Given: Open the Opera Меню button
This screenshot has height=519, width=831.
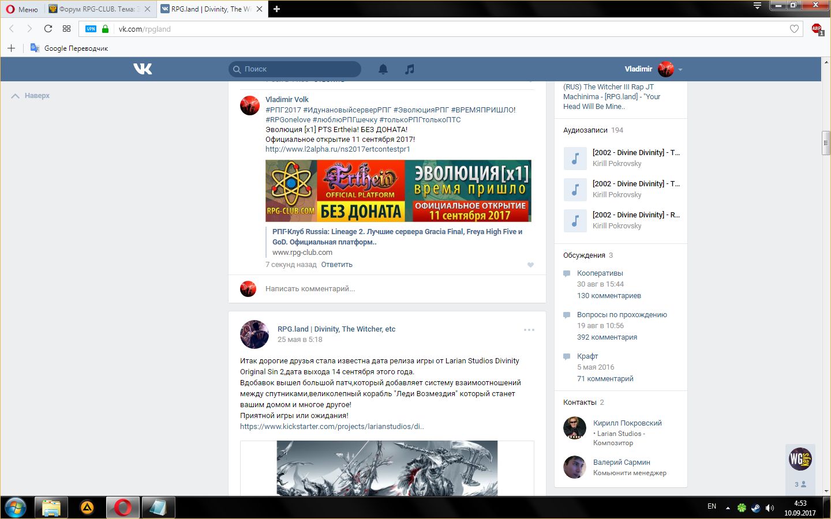Looking at the screenshot, I should click(x=21, y=9).
